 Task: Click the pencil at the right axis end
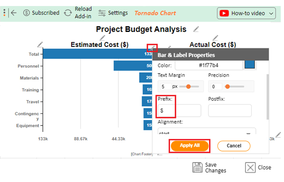click(278, 135)
